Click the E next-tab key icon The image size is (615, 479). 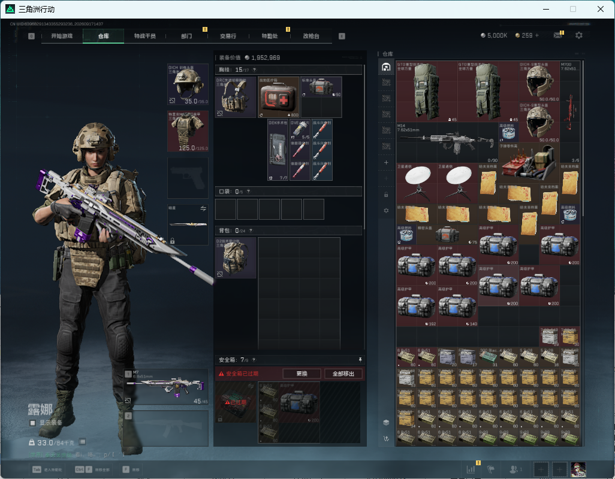tap(342, 36)
